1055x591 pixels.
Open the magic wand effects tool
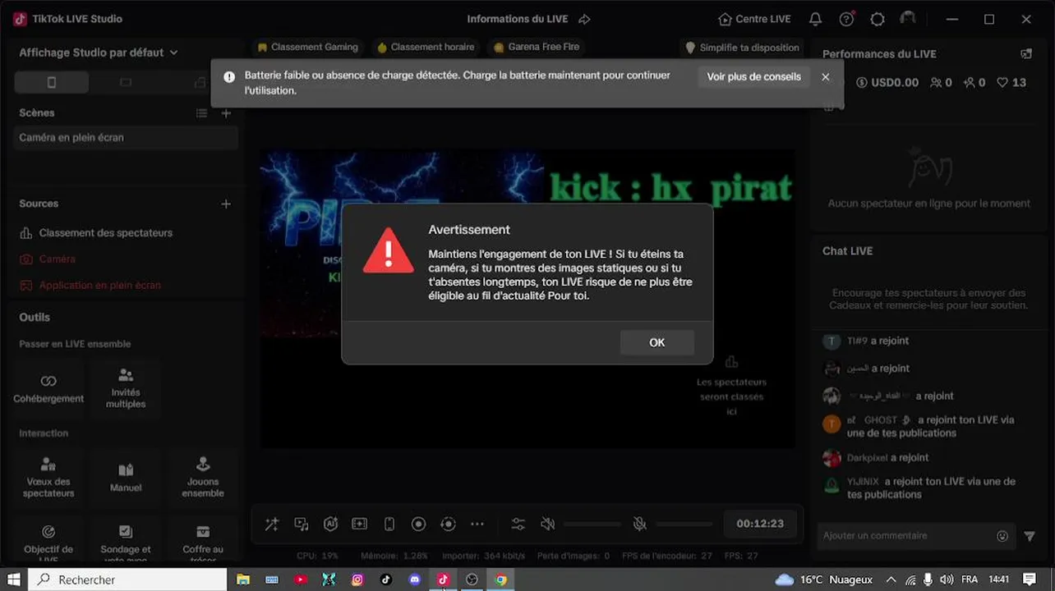coord(272,524)
